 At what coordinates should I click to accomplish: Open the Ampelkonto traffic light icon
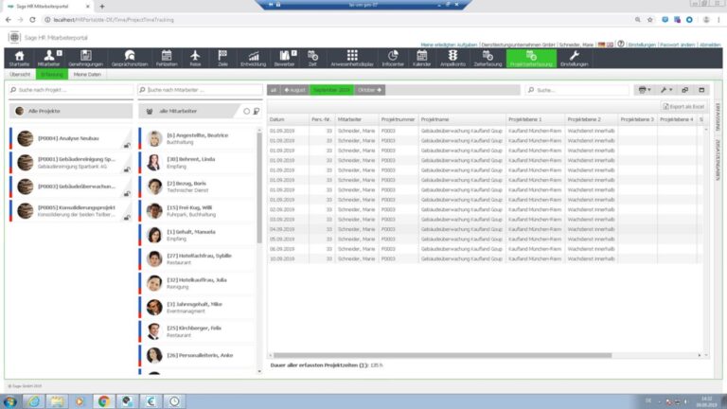pos(452,58)
